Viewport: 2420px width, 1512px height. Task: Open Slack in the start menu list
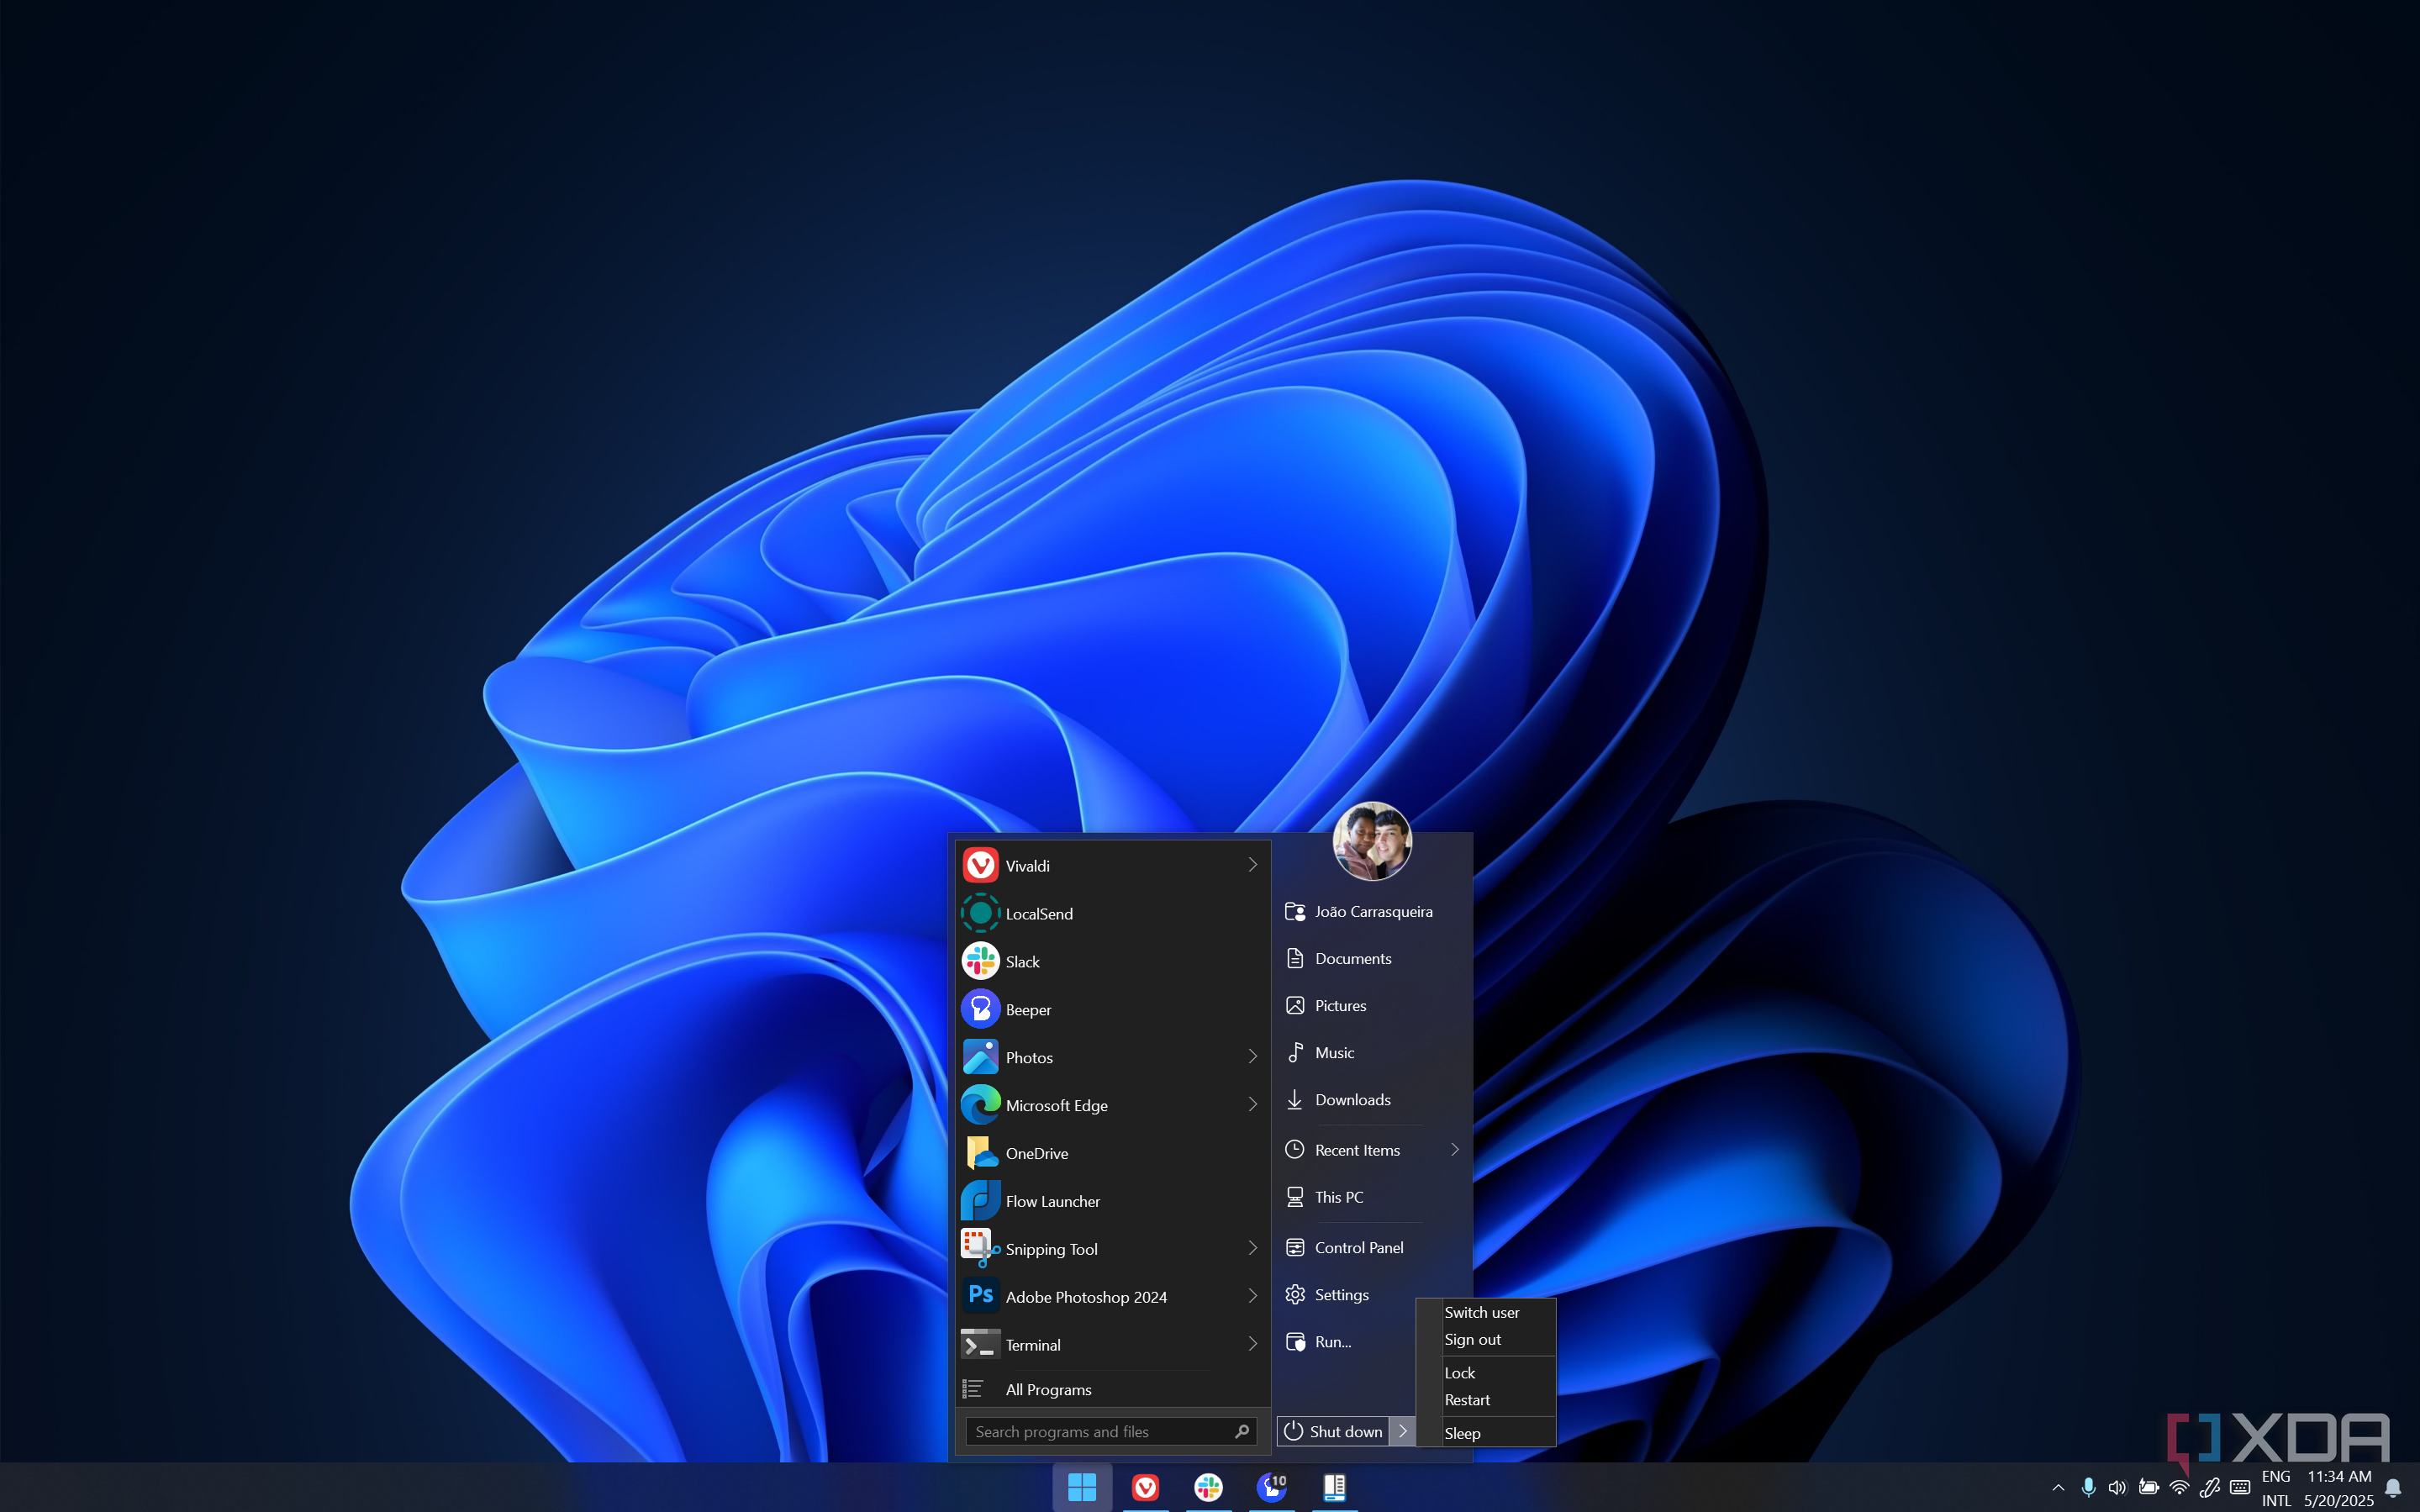[x=1022, y=961]
